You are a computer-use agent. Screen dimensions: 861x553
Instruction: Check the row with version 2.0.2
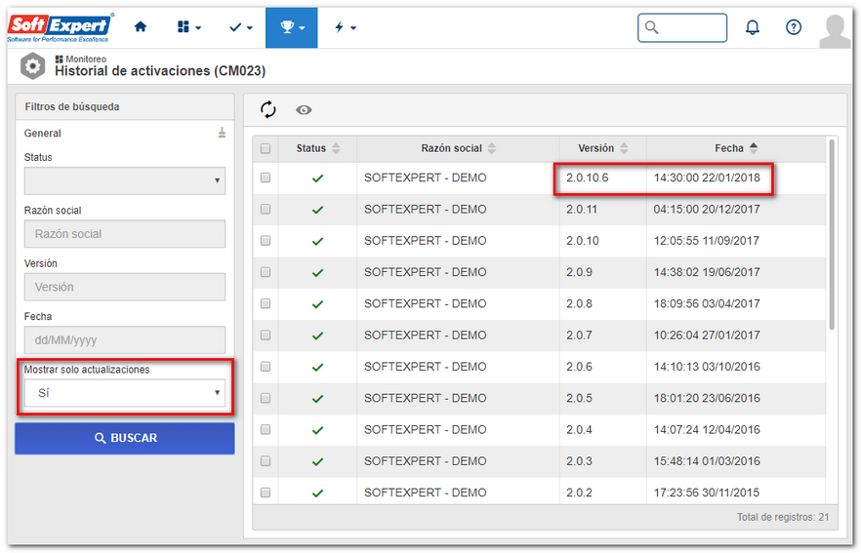266,493
